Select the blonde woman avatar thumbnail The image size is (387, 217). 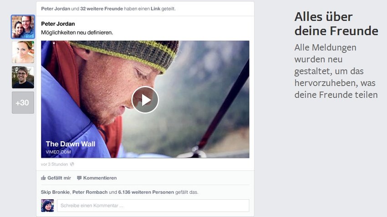(23, 52)
